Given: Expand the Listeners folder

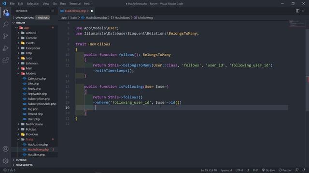Looking at the screenshot, I should pyautogui.click(x=34, y=63).
